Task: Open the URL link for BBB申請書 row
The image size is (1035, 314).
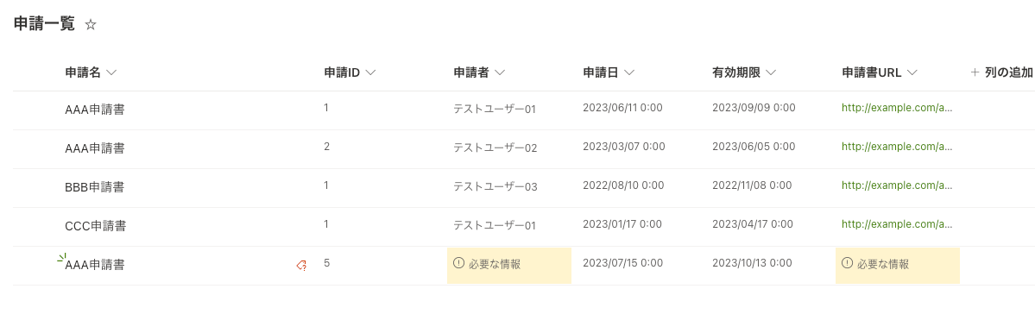Action: [897, 186]
